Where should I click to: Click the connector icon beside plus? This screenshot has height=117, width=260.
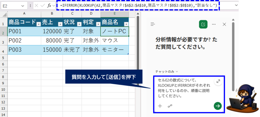tap(170, 106)
